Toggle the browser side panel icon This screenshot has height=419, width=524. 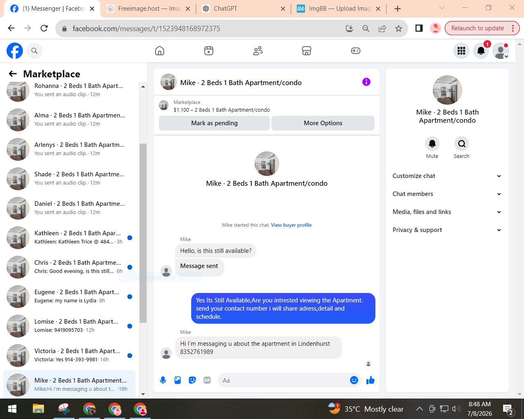point(419,28)
